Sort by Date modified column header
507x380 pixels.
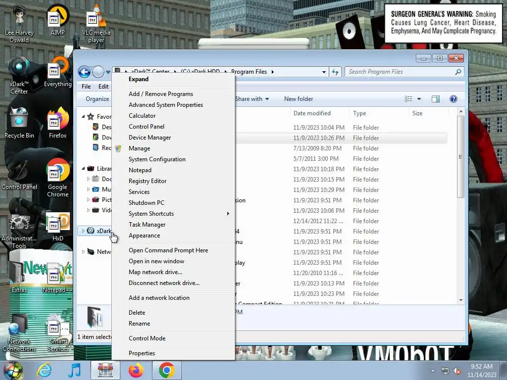tap(320, 113)
